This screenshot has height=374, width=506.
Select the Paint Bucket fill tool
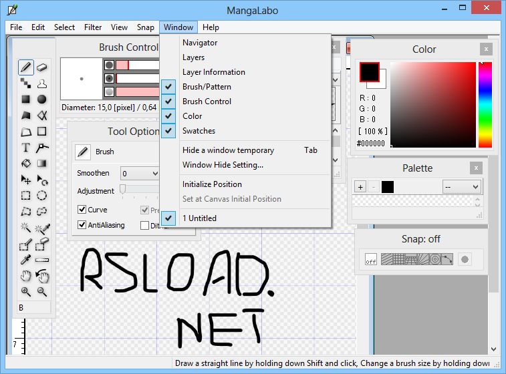[26, 164]
